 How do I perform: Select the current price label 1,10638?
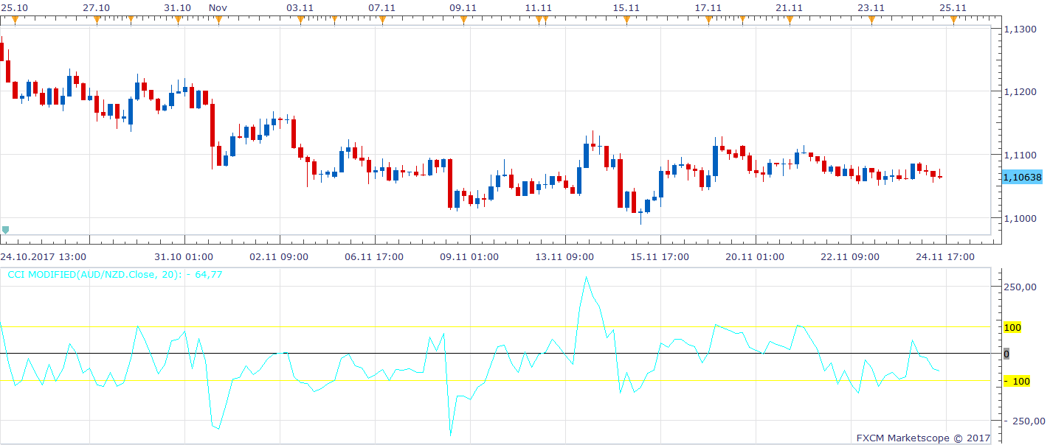click(1023, 177)
